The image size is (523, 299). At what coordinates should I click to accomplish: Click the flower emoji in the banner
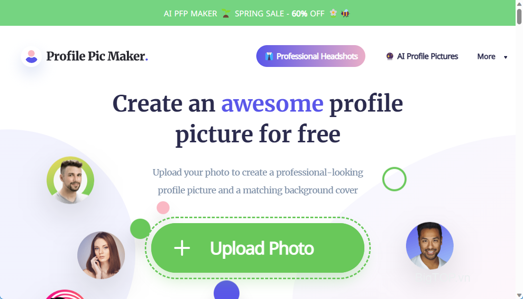tap(333, 13)
